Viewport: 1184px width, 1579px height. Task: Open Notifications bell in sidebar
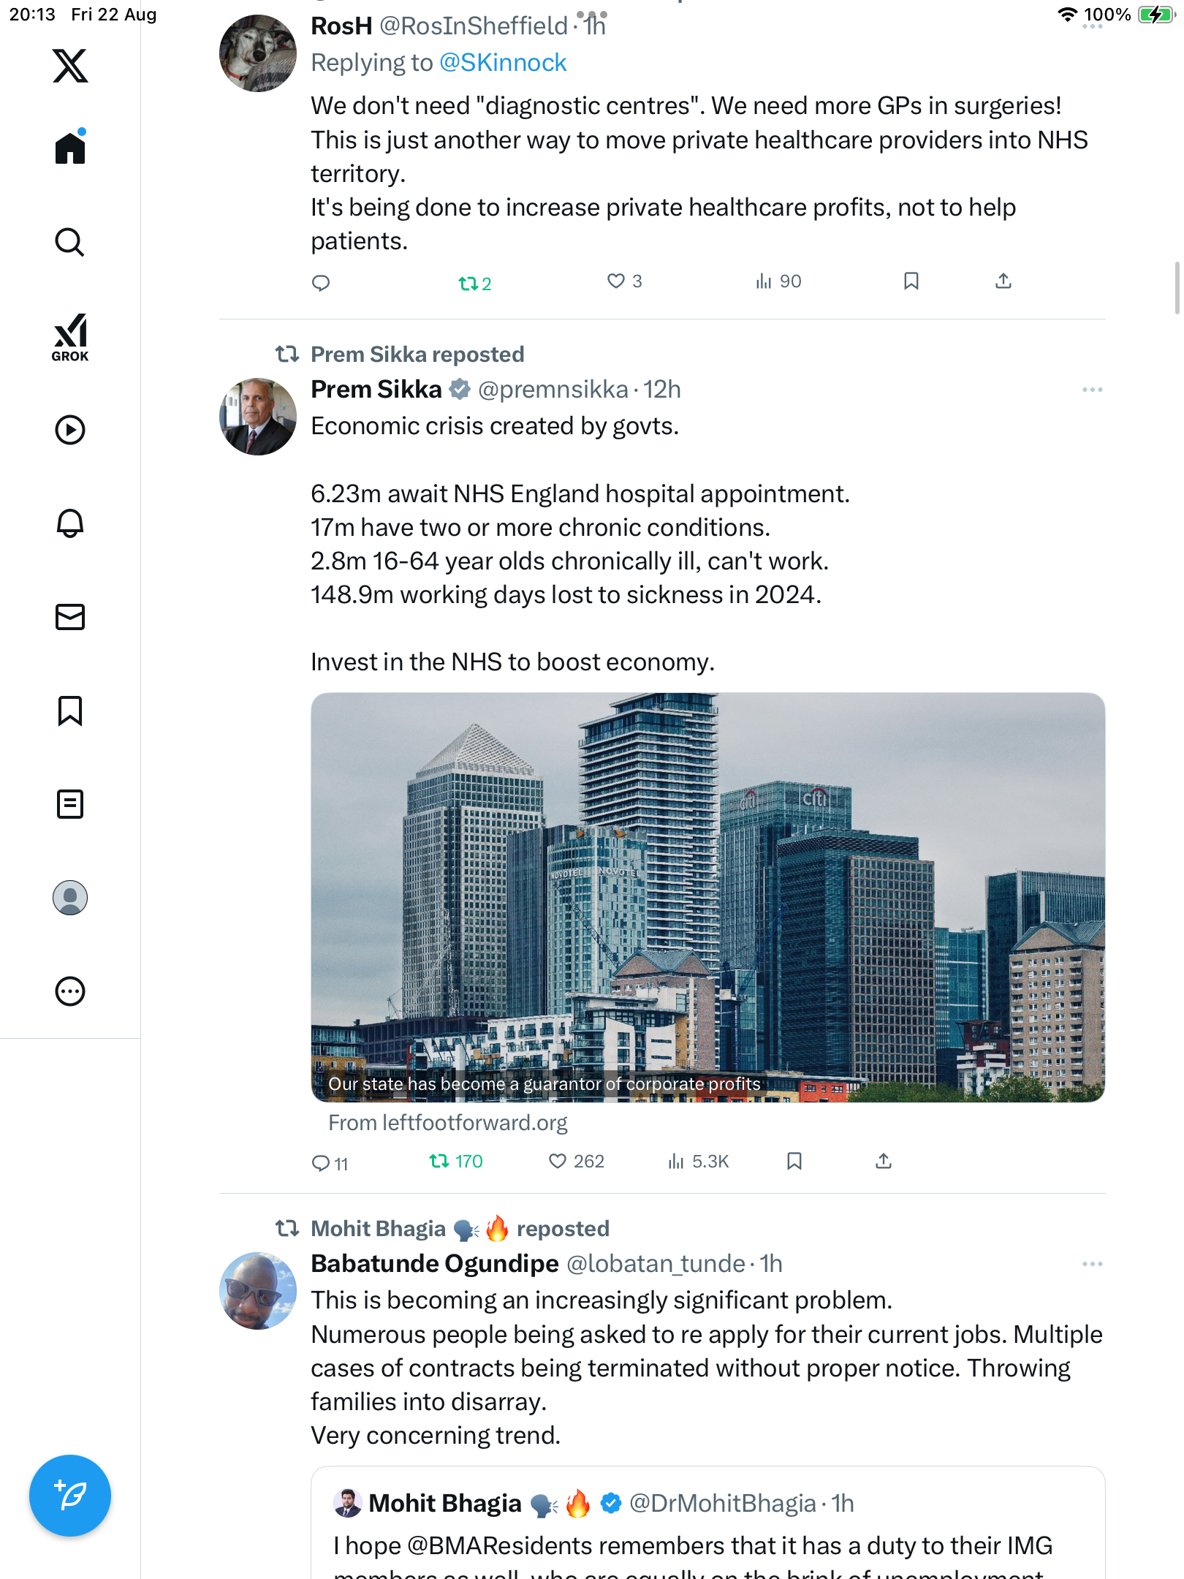click(70, 523)
